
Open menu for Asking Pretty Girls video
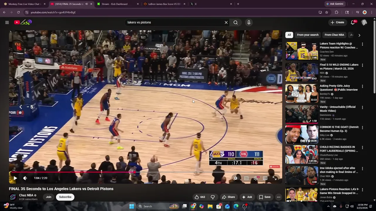point(362,86)
